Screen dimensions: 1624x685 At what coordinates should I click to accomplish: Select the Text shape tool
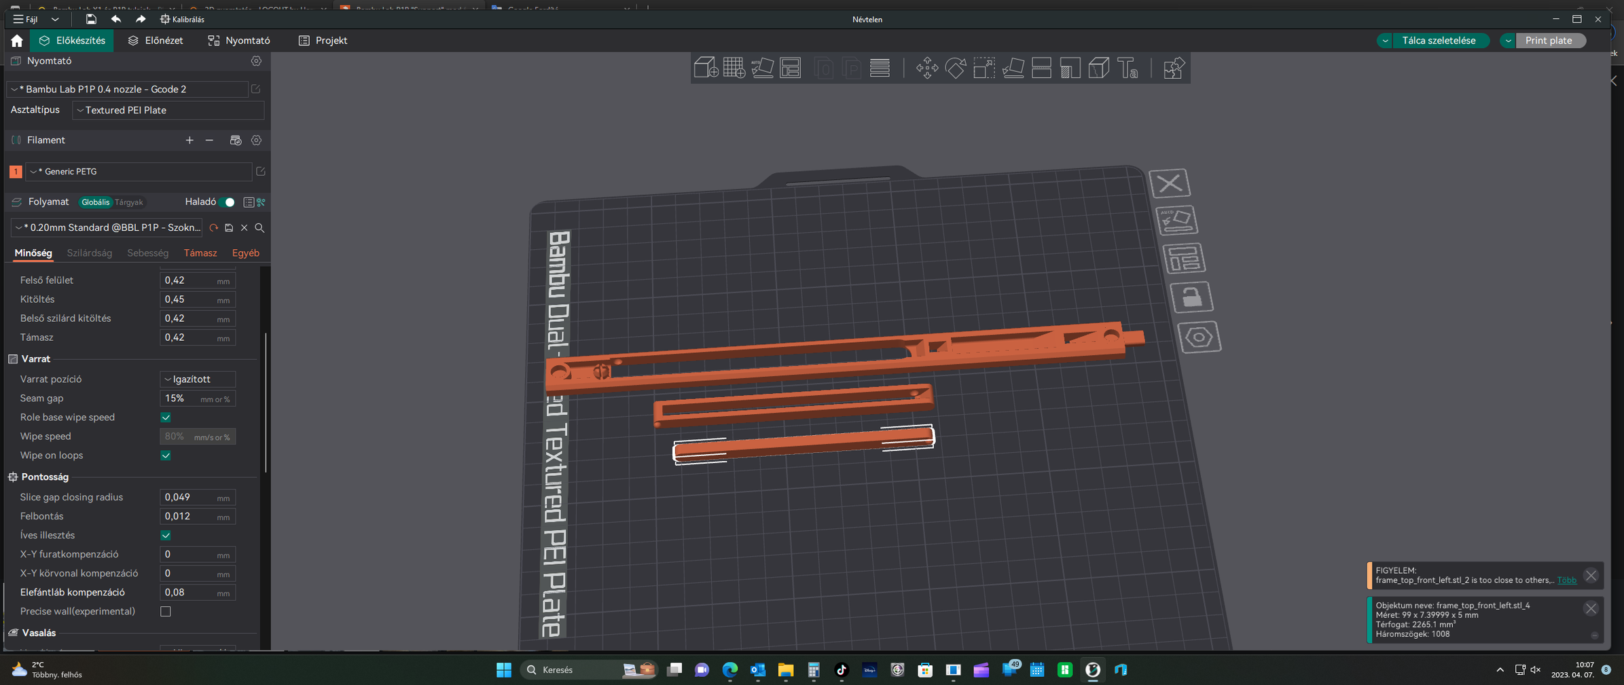pyautogui.click(x=1127, y=68)
